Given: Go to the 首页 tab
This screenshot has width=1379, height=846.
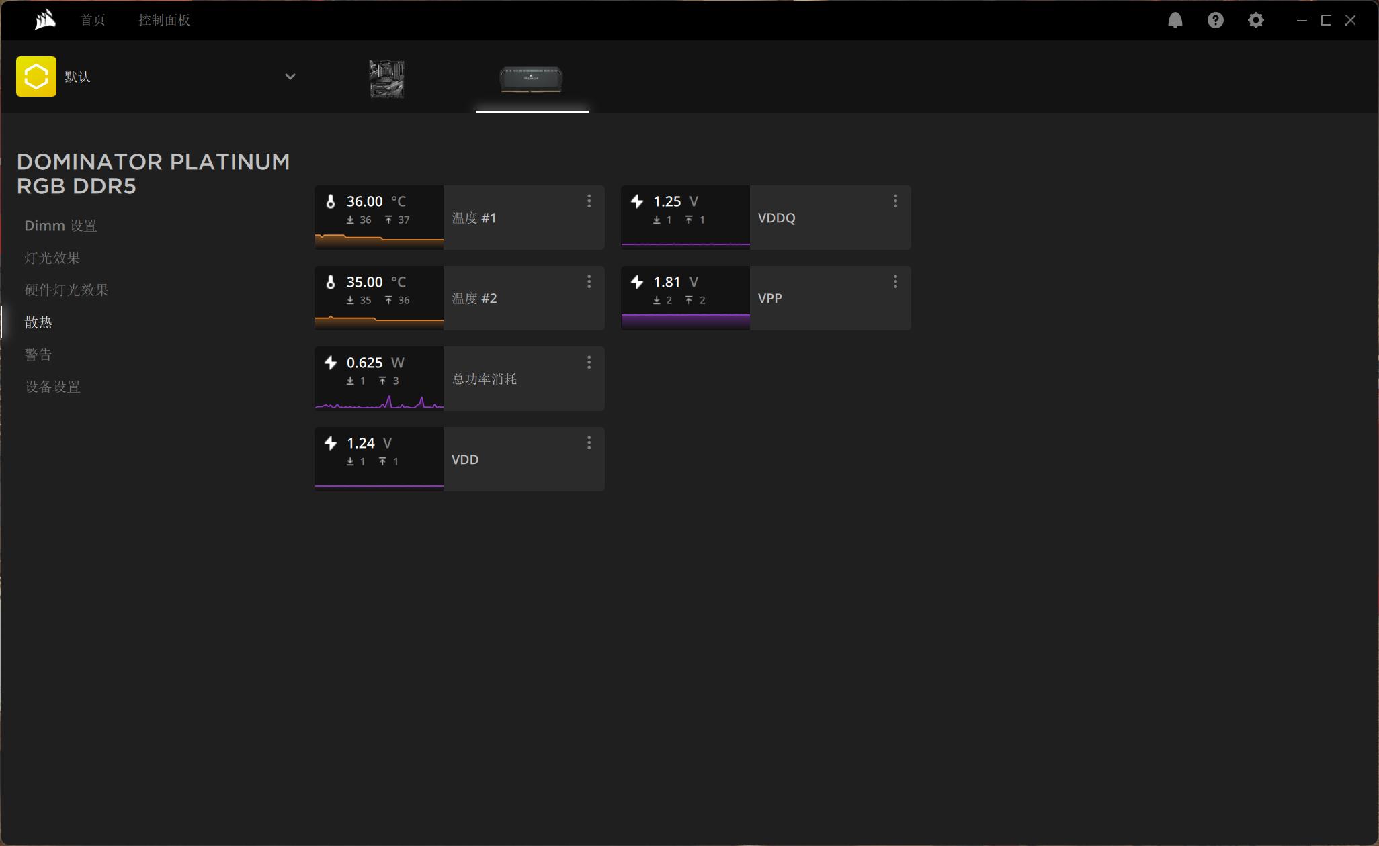Looking at the screenshot, I should coord(93,20).
